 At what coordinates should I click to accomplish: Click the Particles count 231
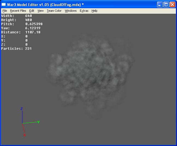(28, 49)
